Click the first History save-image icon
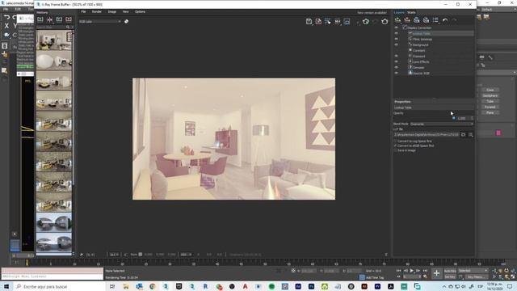517x291 pixels. tap(40, 19)
